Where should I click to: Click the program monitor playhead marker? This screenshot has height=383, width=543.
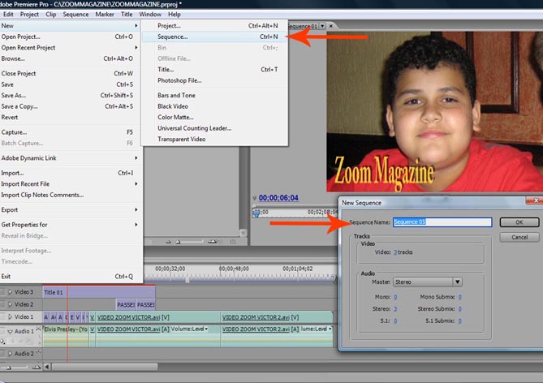coord(256,212)
